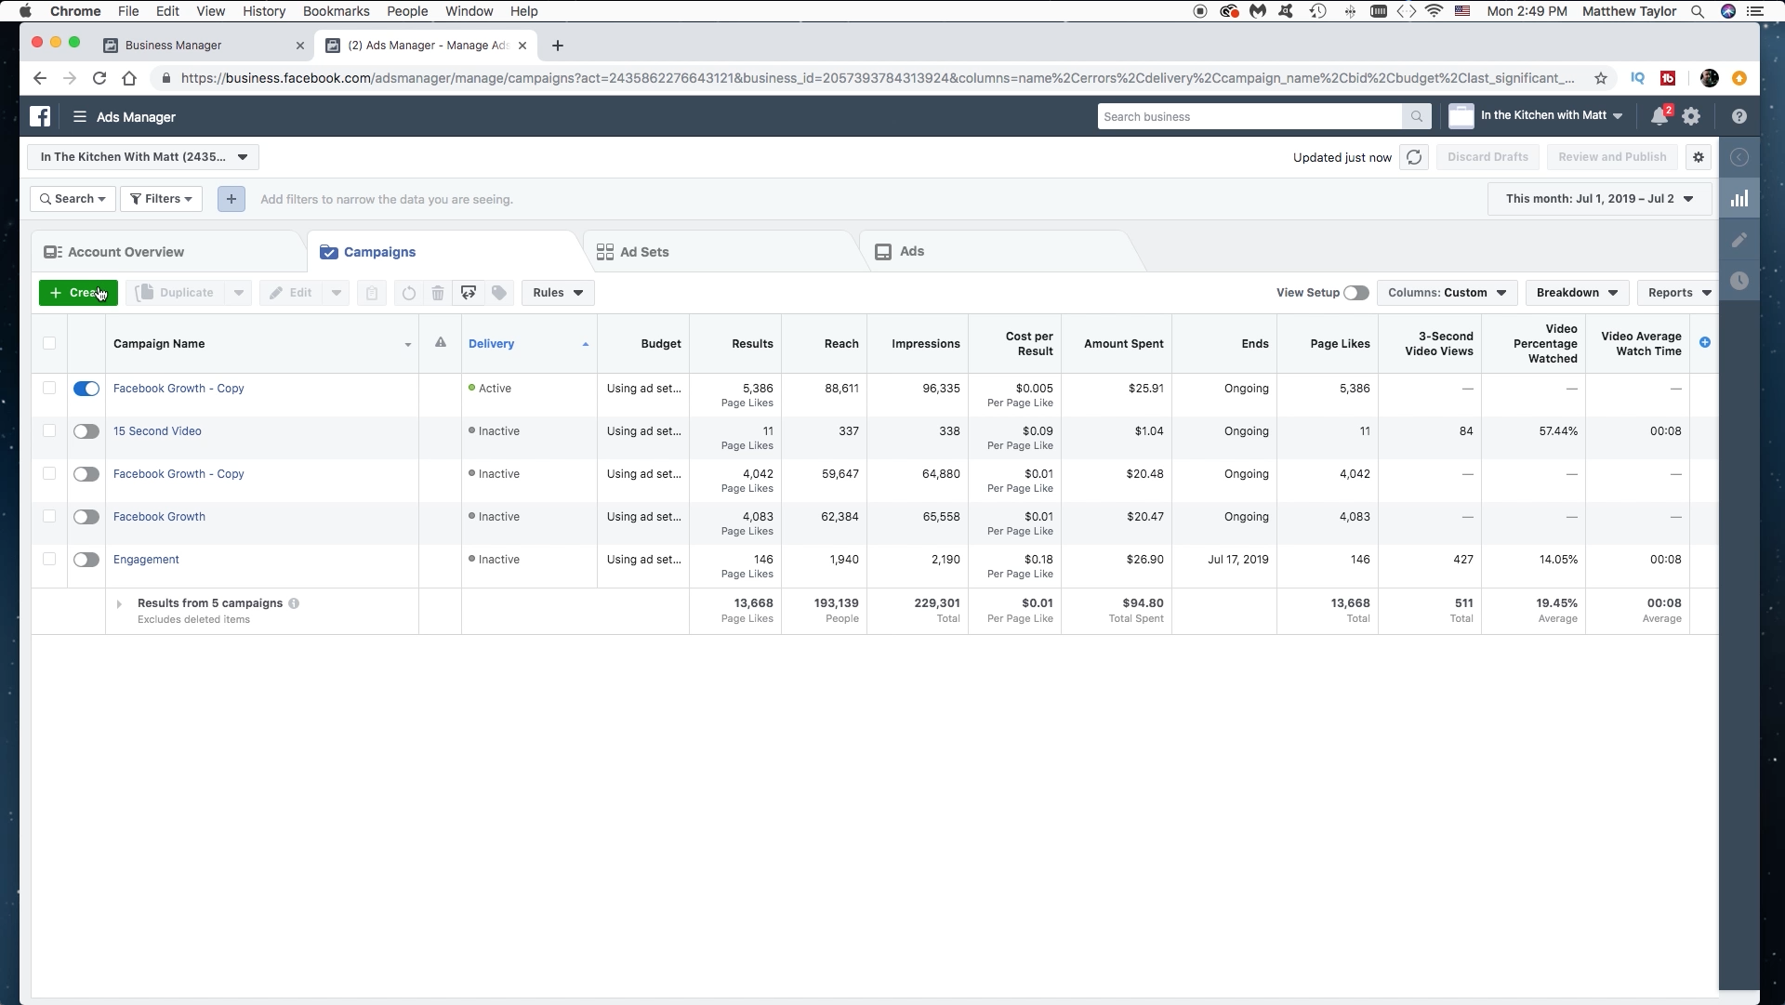Open macOS Spotlight search icon
This screenshot has height=1005, width=1785.
click(1698, 11)
